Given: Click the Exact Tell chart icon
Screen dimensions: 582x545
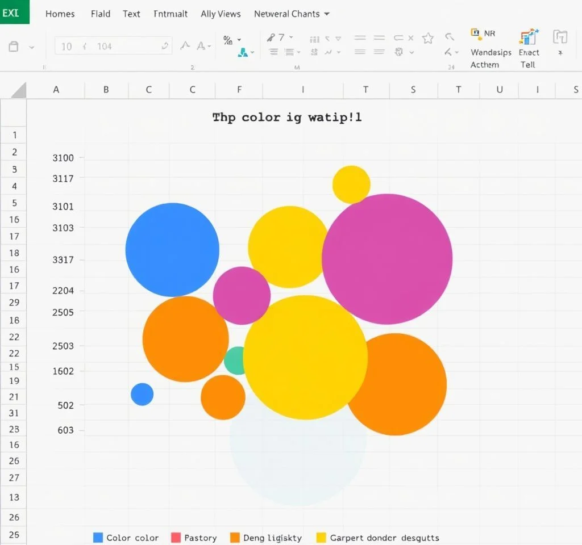Looking at the screenshot, I should pos(529,37).
